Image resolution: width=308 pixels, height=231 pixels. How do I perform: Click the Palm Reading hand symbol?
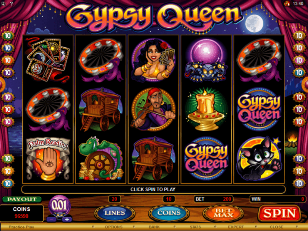coord(48,159)
